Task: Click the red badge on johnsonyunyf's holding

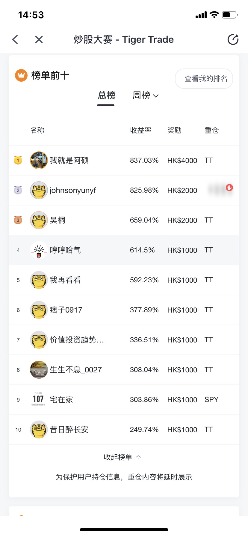Action: point(229,188)
